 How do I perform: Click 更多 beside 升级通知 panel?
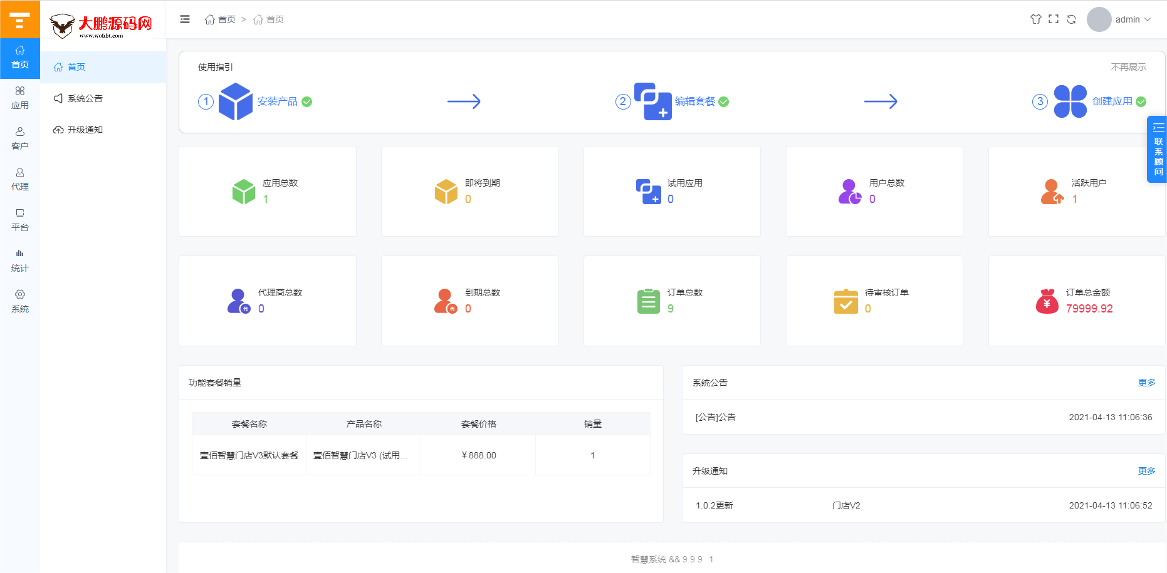coord(1146,471)
